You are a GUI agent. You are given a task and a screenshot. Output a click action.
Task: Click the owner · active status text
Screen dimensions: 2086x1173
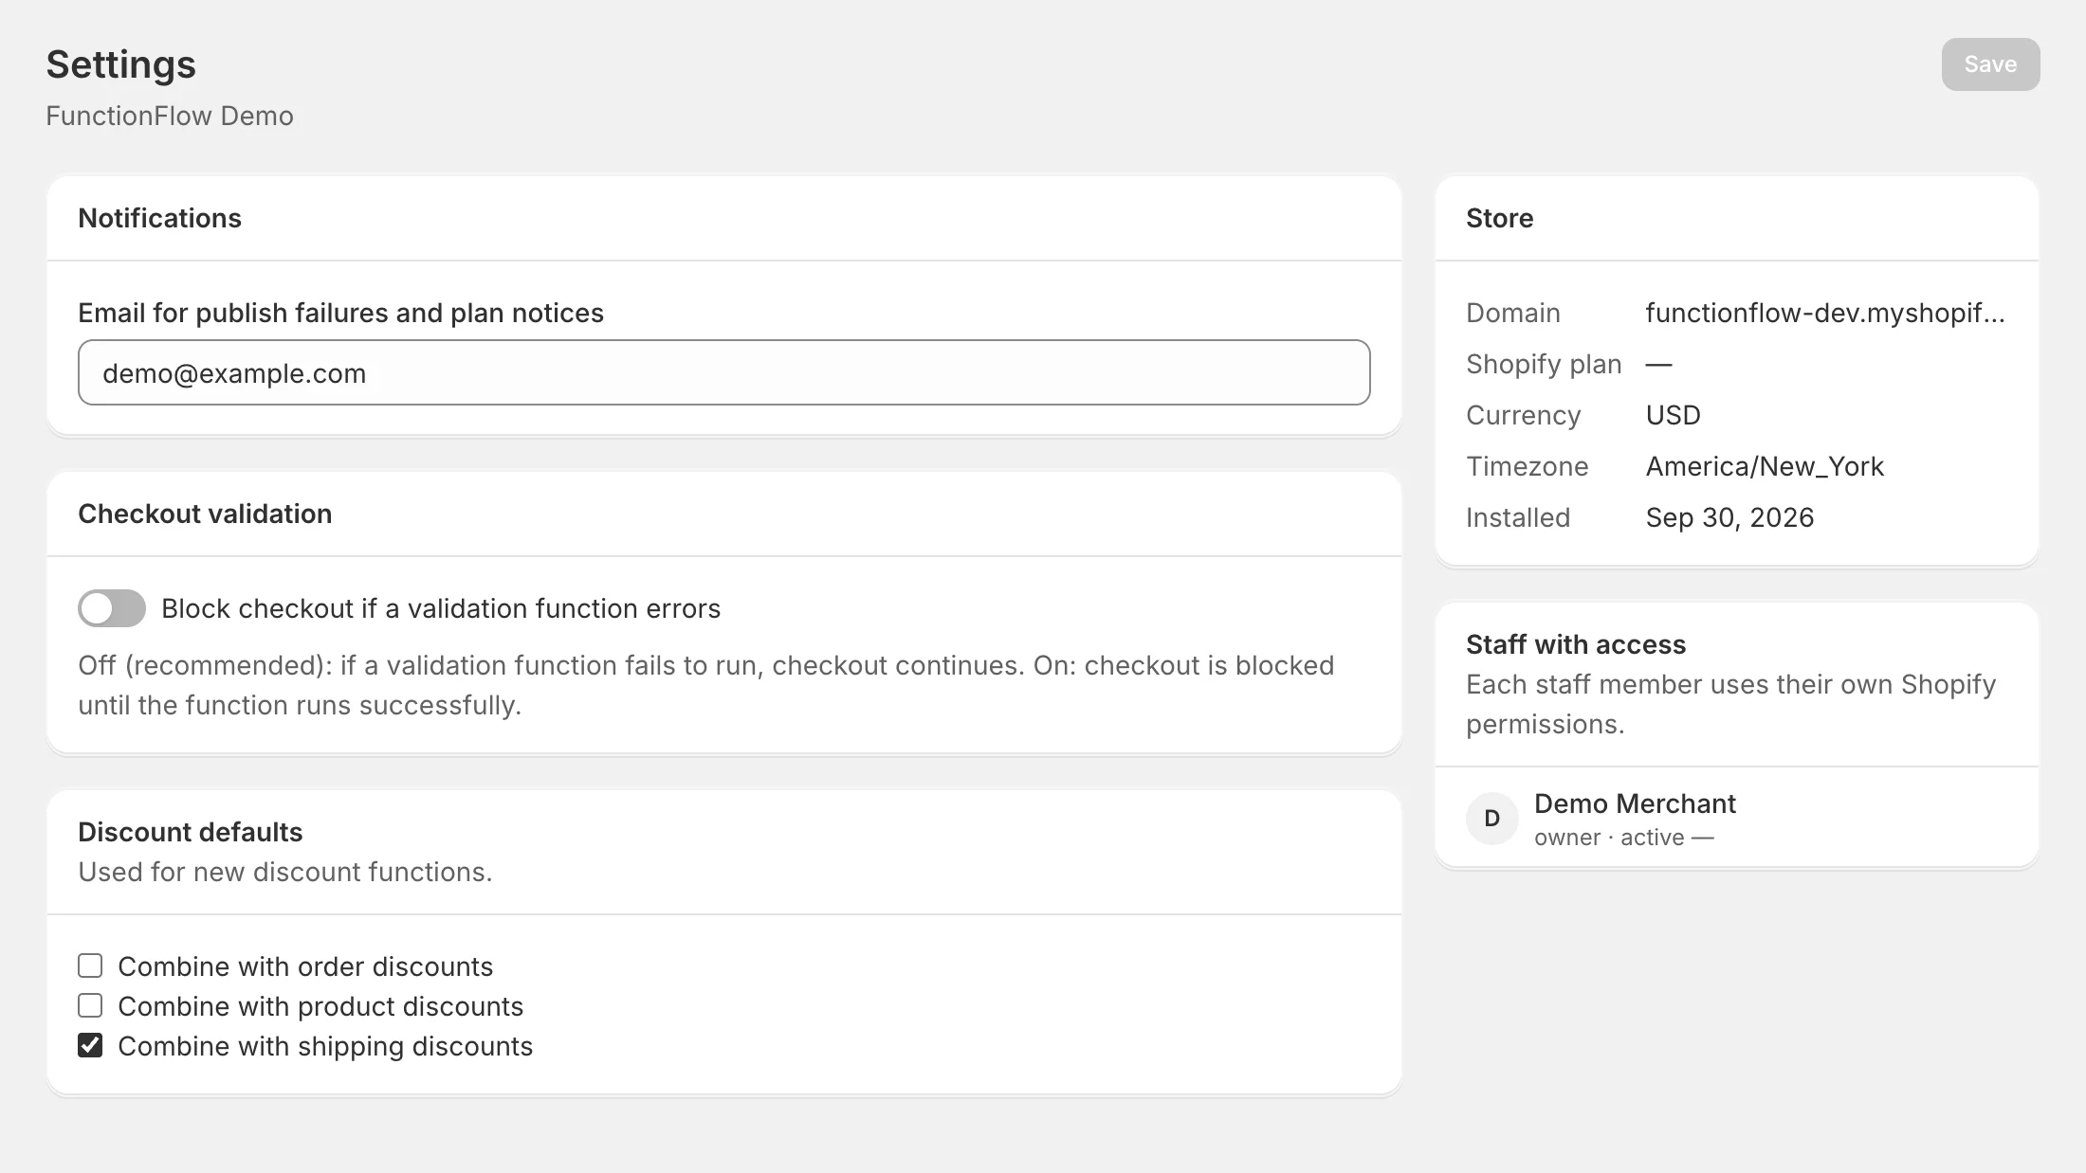pyautogui.click(x=1623, y=838)
